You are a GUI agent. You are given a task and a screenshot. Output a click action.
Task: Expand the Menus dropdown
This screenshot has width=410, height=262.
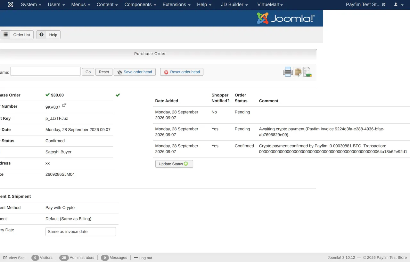(81, 4)
